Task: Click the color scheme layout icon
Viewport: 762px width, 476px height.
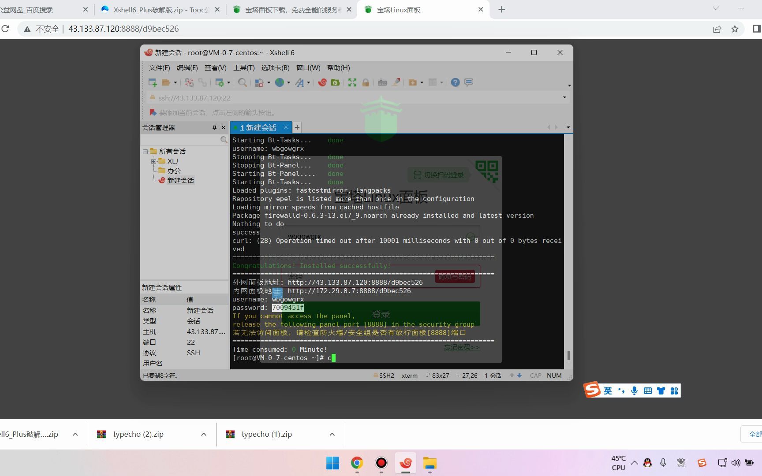Action: click(259, 82)
